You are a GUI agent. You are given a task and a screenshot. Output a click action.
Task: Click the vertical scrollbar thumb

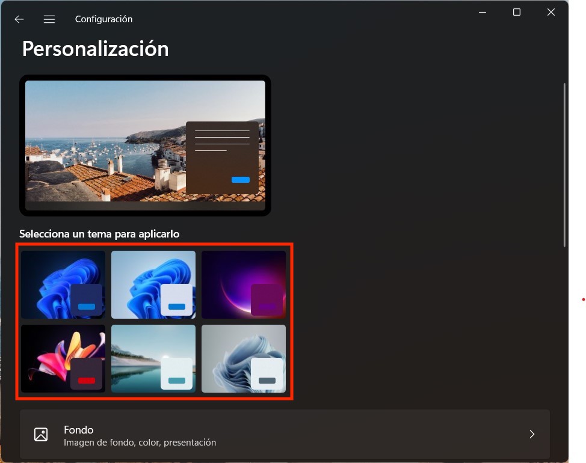pos(564,164)
